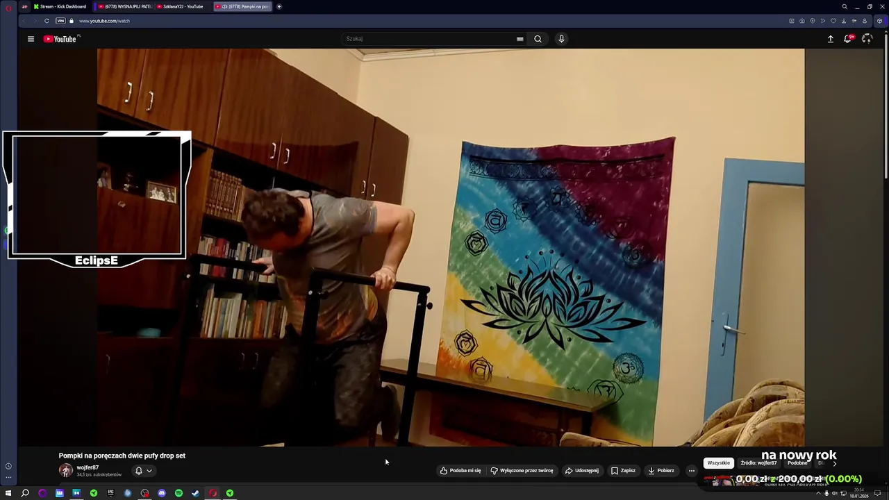889x500 pixels.
Task: Click the video title Pompki na poręczach
Action: (x=122, y=456)
